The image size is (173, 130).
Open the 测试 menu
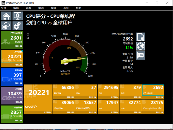(x=41, y=8)
